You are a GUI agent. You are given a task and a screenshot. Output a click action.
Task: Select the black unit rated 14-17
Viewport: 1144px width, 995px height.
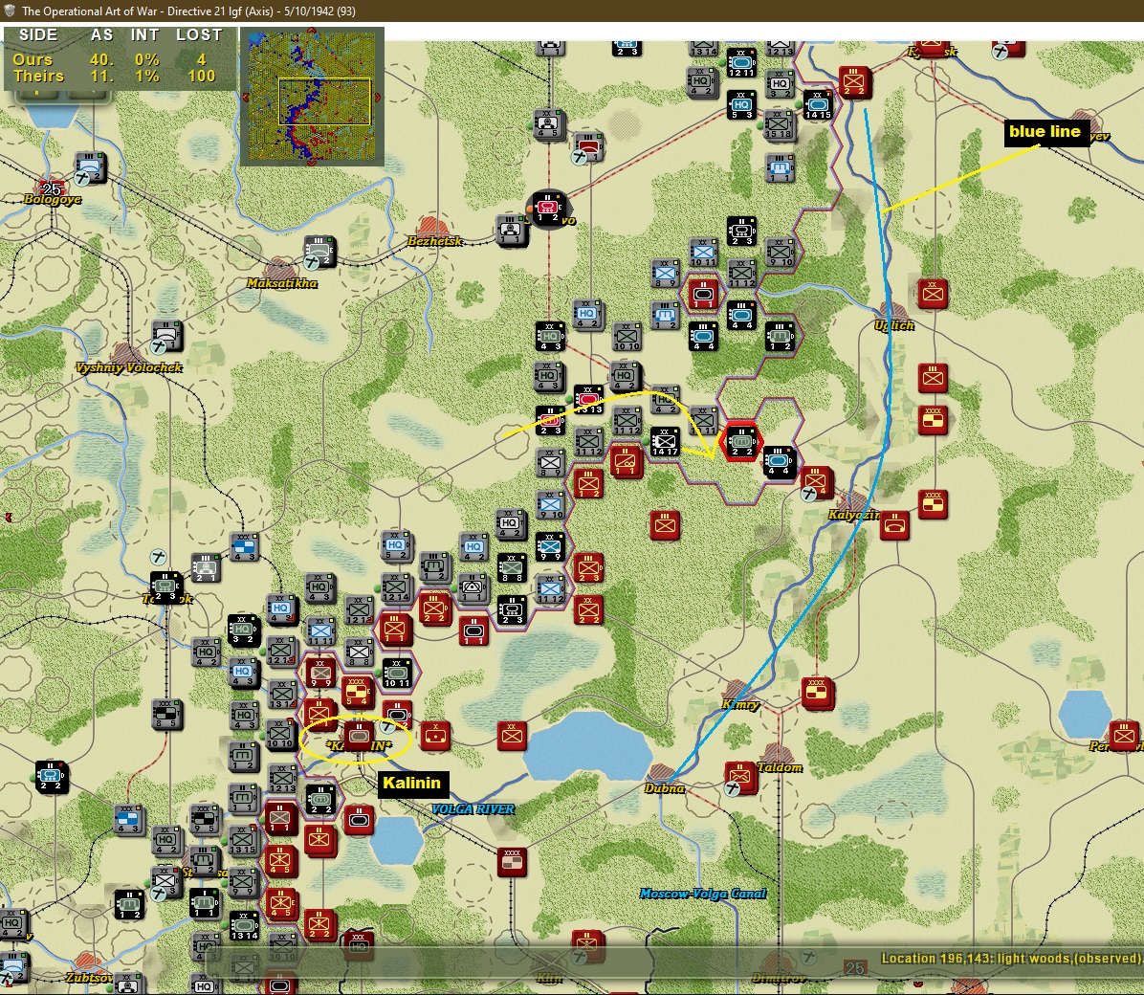point(665,440)
